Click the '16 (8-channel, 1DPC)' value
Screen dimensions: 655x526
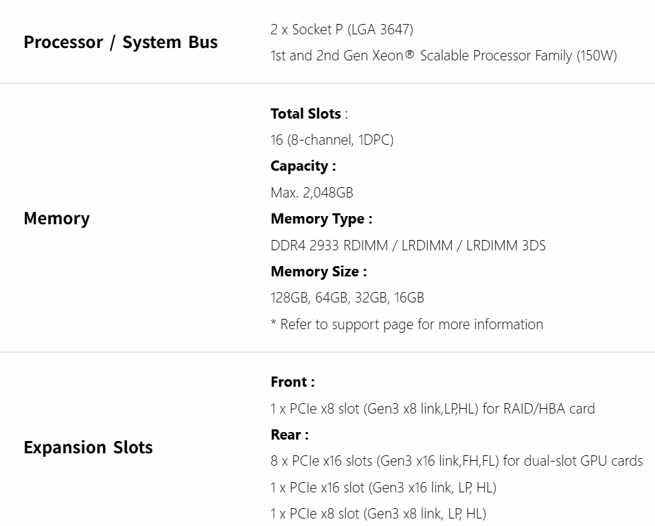[x=332, y=140]
